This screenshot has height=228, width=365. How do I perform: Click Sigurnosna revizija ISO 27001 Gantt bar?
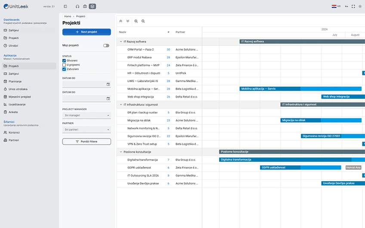coord(333,136)
